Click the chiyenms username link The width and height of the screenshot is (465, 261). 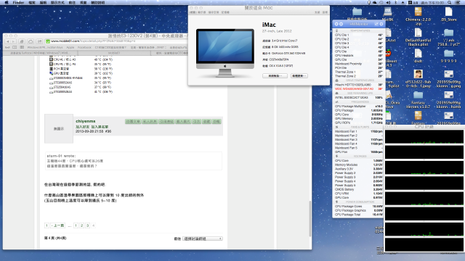(86, 121)
